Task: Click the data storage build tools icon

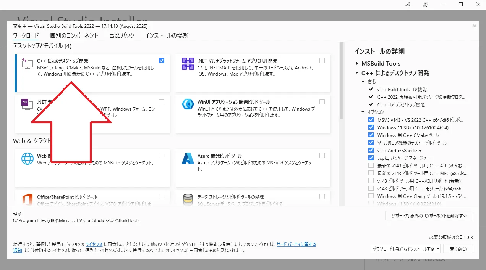Action: (188, 199)
